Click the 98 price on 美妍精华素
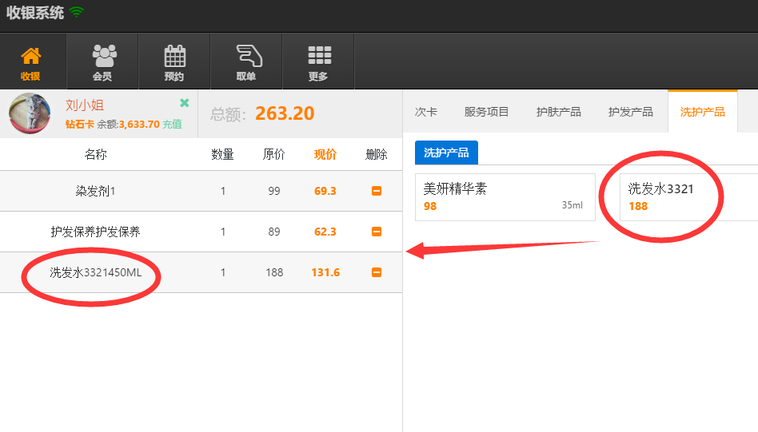Viewport: 758px width, 432px height. click(430, 206)
